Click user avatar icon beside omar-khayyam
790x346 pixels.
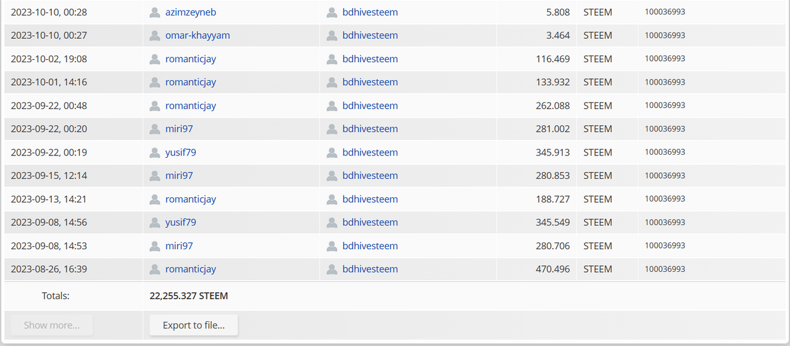click(155, 36)
